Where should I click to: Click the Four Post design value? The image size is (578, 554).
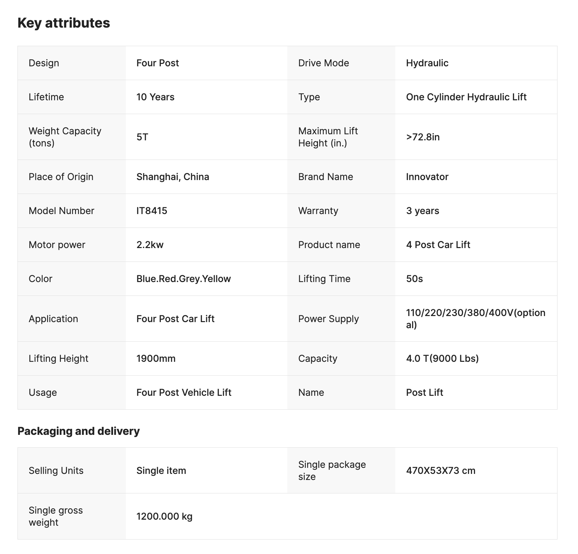tap(157, 63)
